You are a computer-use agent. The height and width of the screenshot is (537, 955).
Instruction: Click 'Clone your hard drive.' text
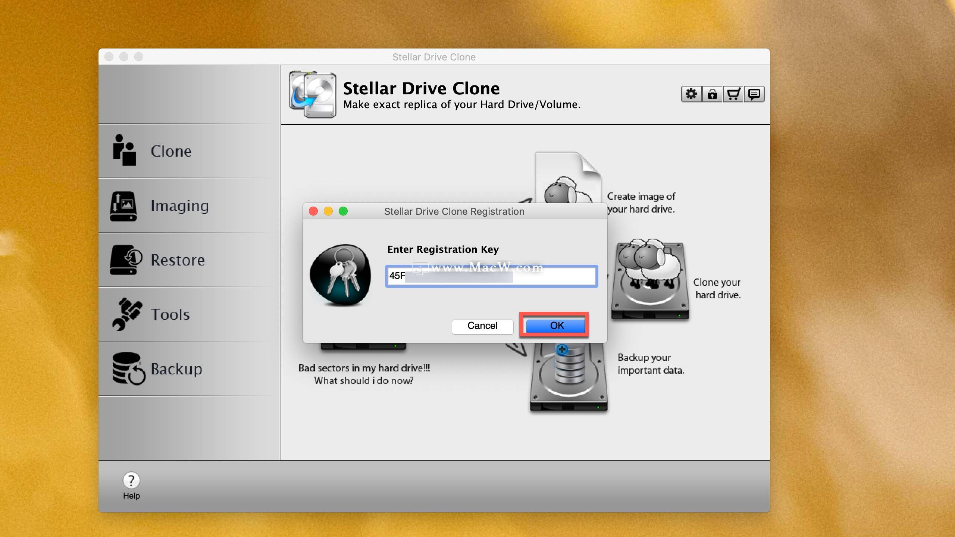[717, 289]
